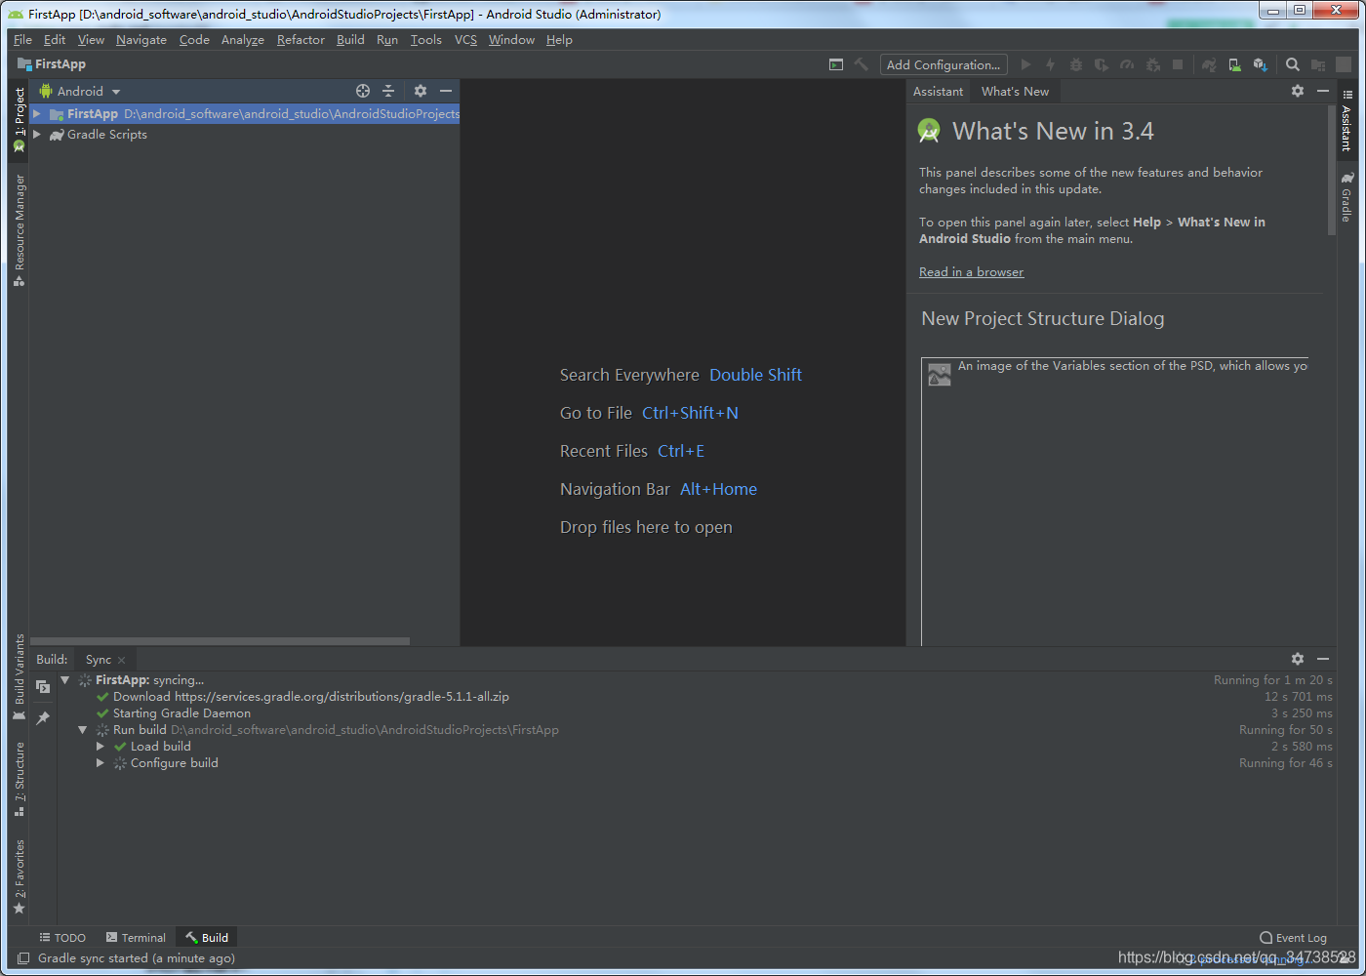Image resolution: width=1366 pixels, height=976 pixels.
Task: Click the Project panel horizontal scrollbar
Action: pos(221,641)
